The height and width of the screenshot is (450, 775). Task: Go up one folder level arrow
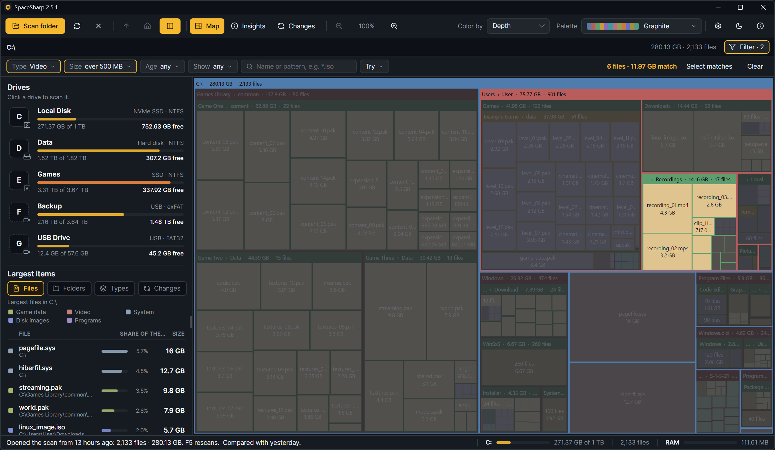click(126, 26)
